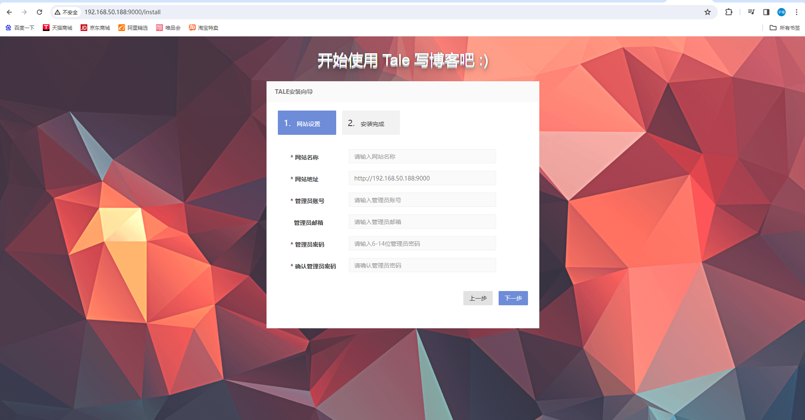Screen dimensions: 805x420
Task: Focus the 确认管理员密码 input field
Action: [422, 265]
